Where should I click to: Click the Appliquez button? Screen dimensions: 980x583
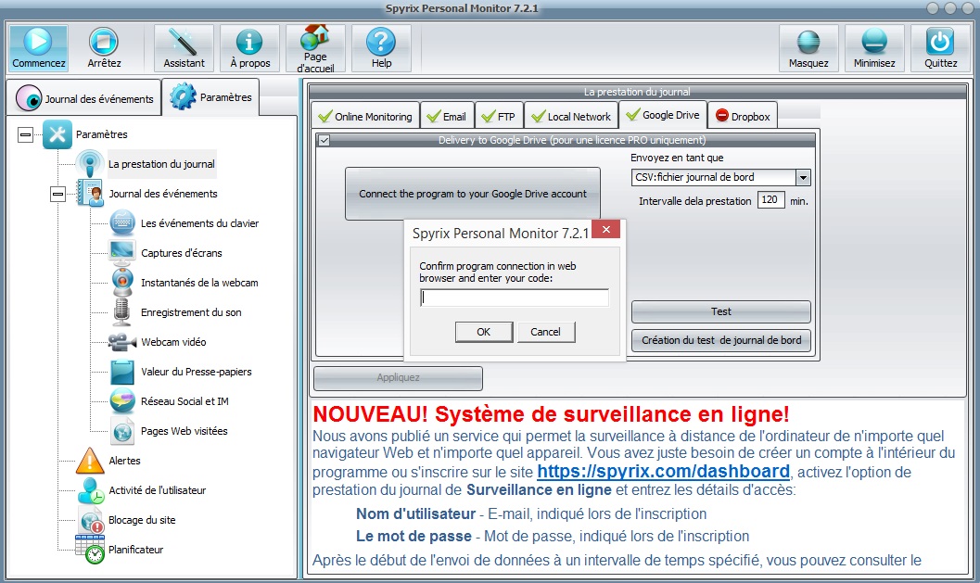click(x=398, y=377)
